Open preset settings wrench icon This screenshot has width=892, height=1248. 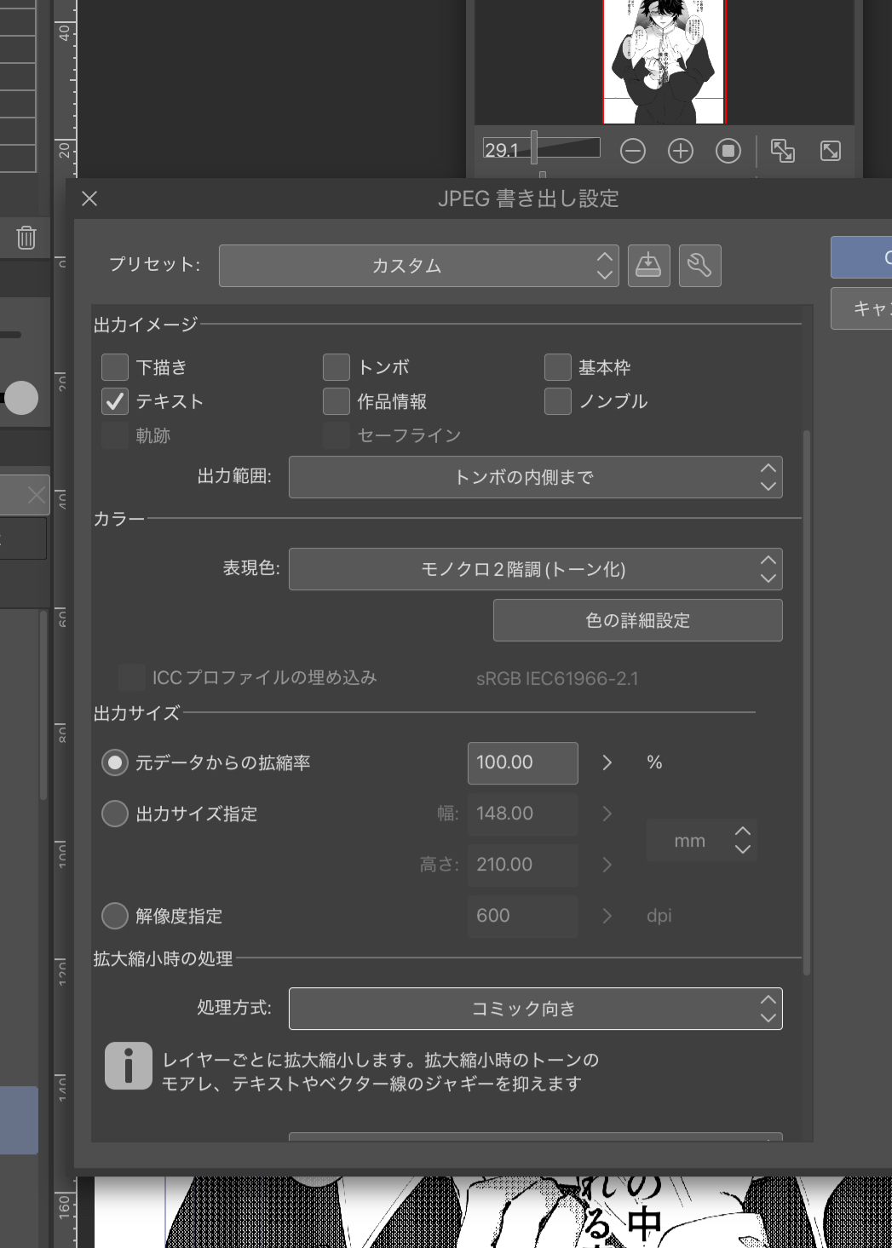click(x=699, y=266)
